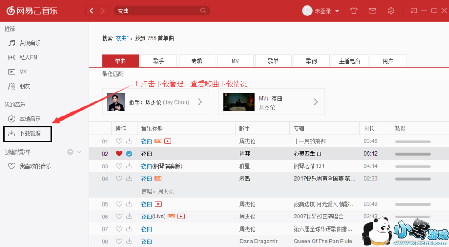Open the 夜曲(Live) song link
This screenshot has height=247, width=449.
(x=153, y=217)
